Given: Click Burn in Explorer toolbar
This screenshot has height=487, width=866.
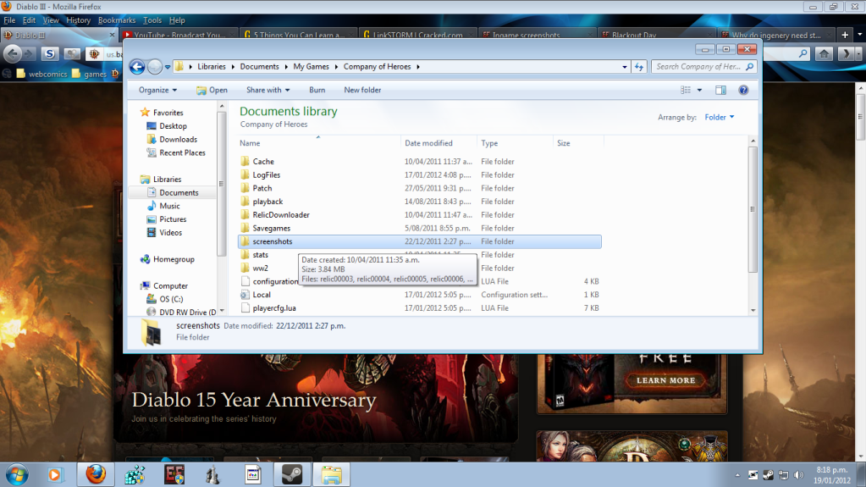Looking at the screenshot, I should (x=317, y=90).
